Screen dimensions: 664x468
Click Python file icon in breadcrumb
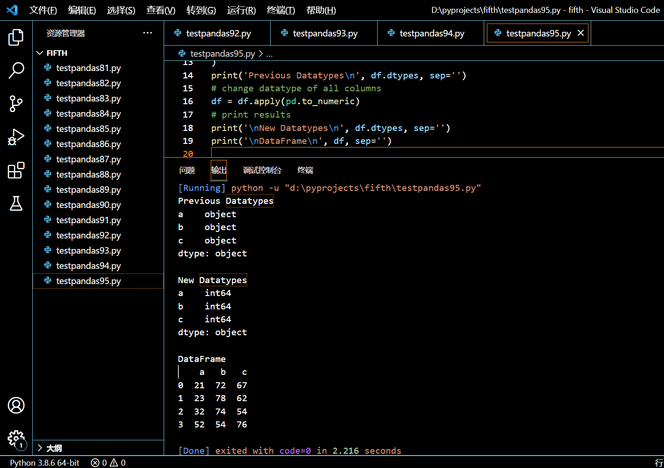coord(182,53)
